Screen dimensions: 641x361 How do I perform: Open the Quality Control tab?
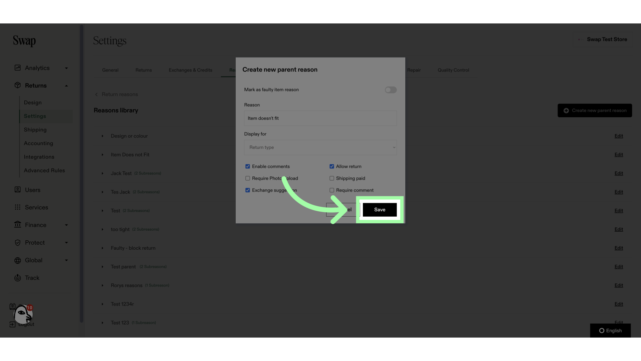tap(453, 70)
